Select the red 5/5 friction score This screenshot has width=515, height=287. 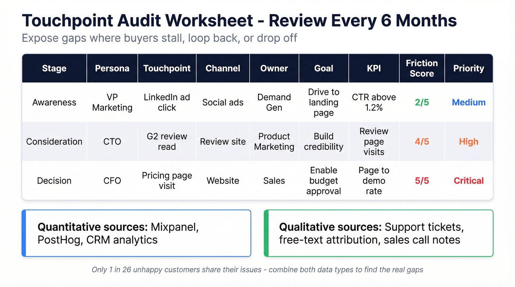coord(422,180)
